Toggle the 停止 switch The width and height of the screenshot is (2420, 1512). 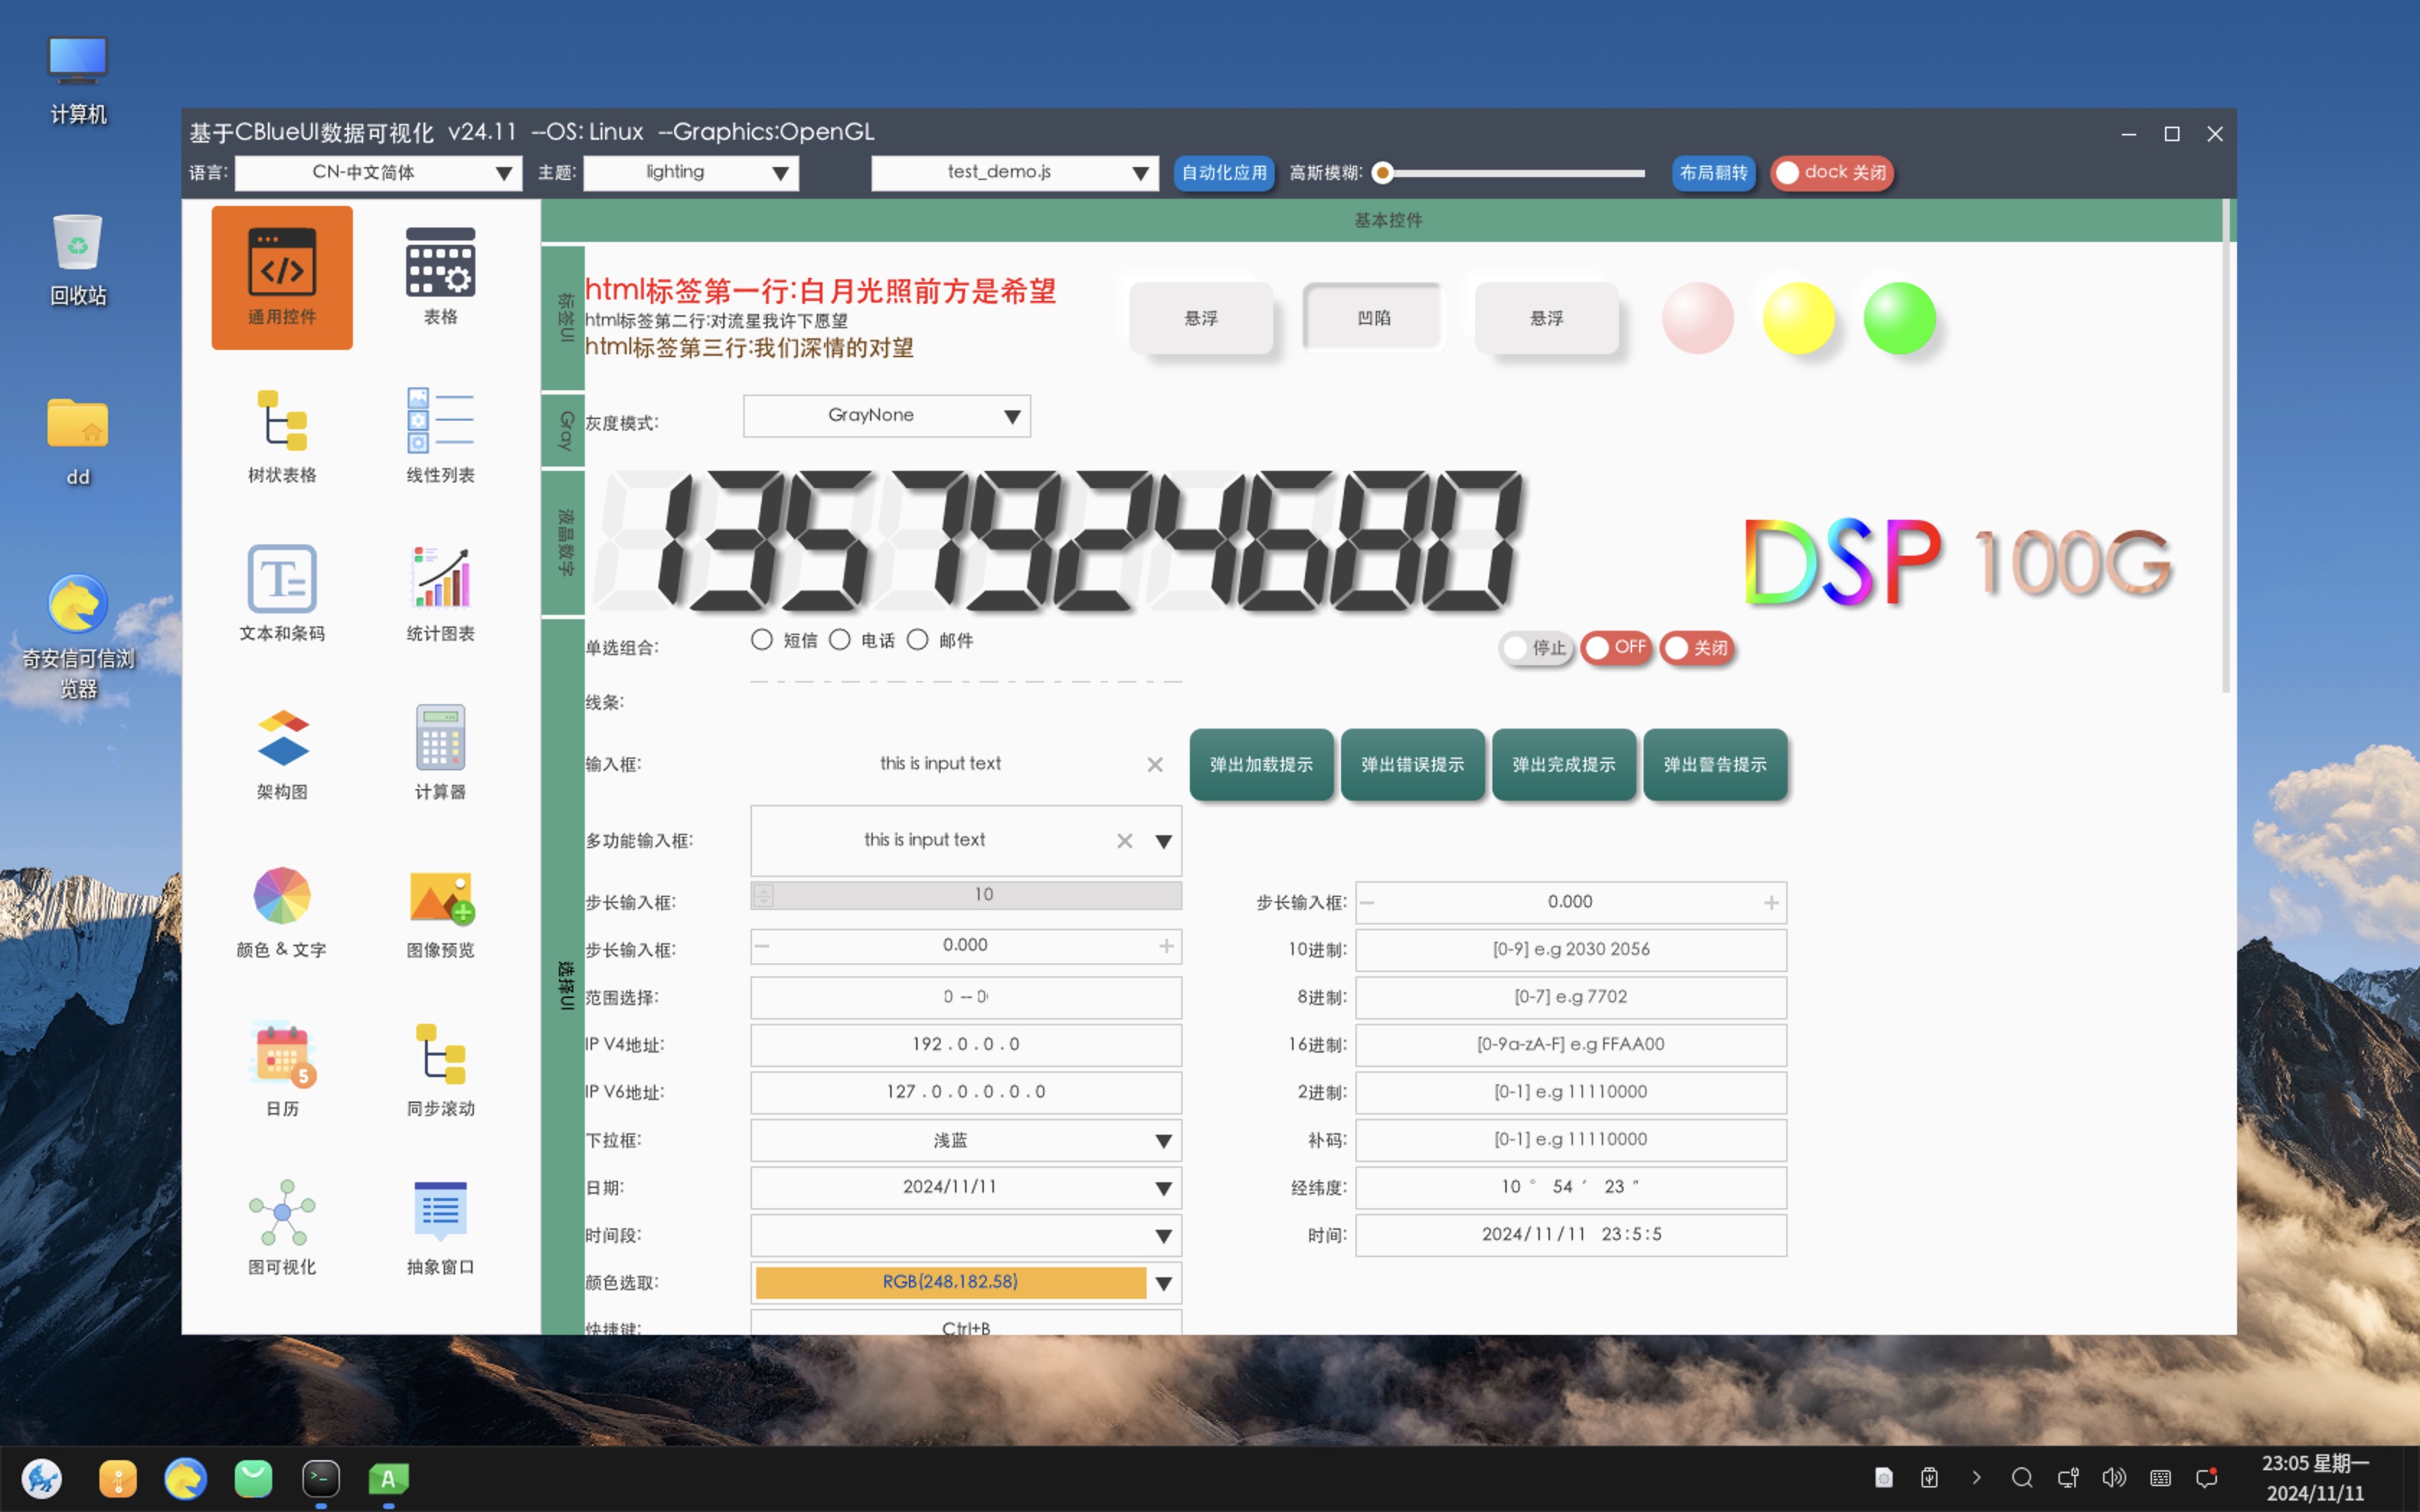(x=1536, y=648)
